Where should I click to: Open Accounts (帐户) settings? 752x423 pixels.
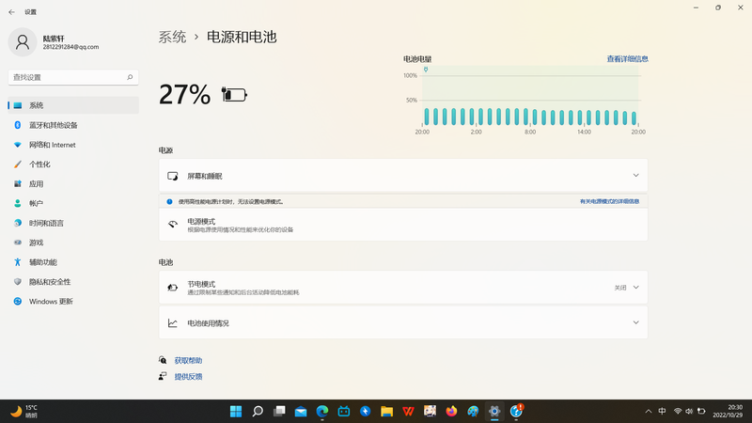click(x=36, y=203)
